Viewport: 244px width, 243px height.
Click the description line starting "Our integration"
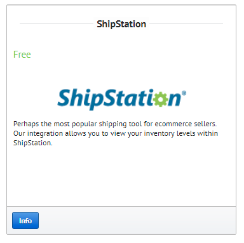click(116, 133)
